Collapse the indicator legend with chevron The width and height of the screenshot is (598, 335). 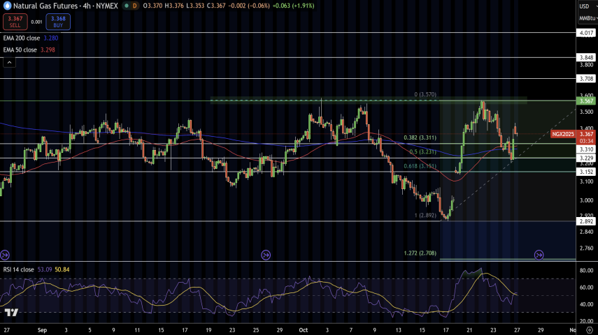(x=10, y=62)
